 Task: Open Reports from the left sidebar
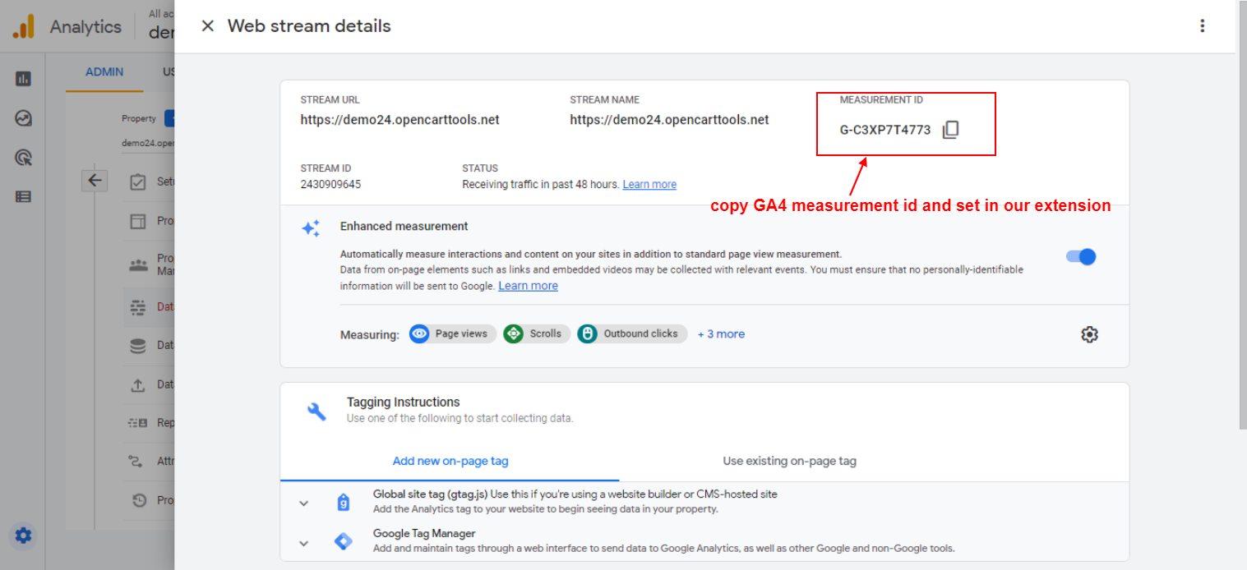(23, 79)
